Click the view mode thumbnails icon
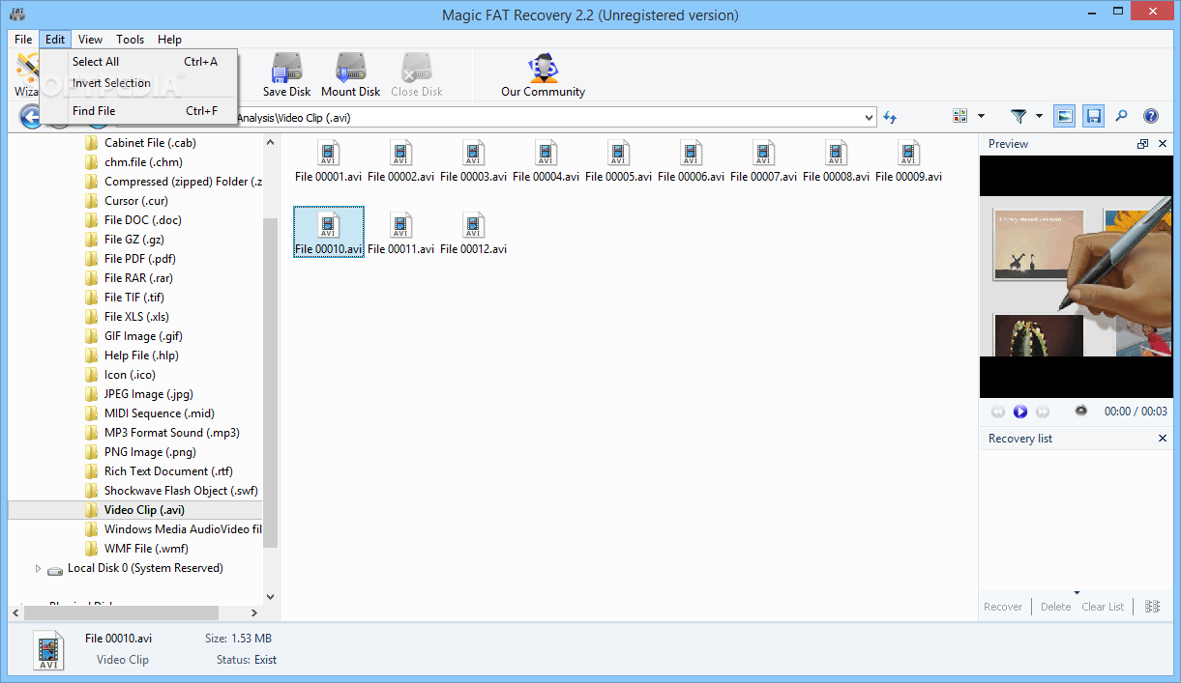Image resolution: width=1181 pixels, height=683 pixels. [960, 116]
